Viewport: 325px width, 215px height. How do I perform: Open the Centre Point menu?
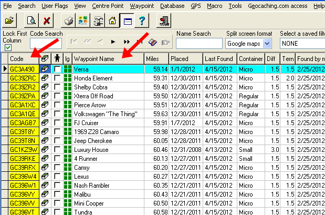[x=108, y=6]
